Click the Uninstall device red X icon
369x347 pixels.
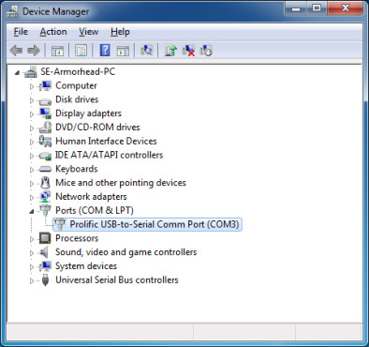tap(188, 51)
